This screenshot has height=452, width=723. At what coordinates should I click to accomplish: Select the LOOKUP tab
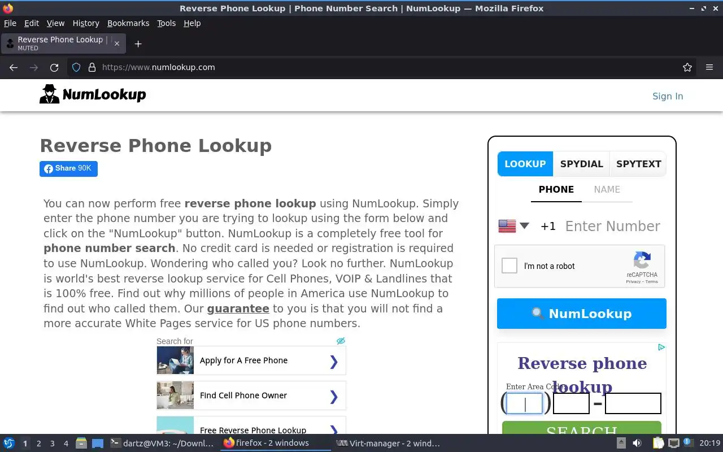pyautogui.click(x=525, y=164)
